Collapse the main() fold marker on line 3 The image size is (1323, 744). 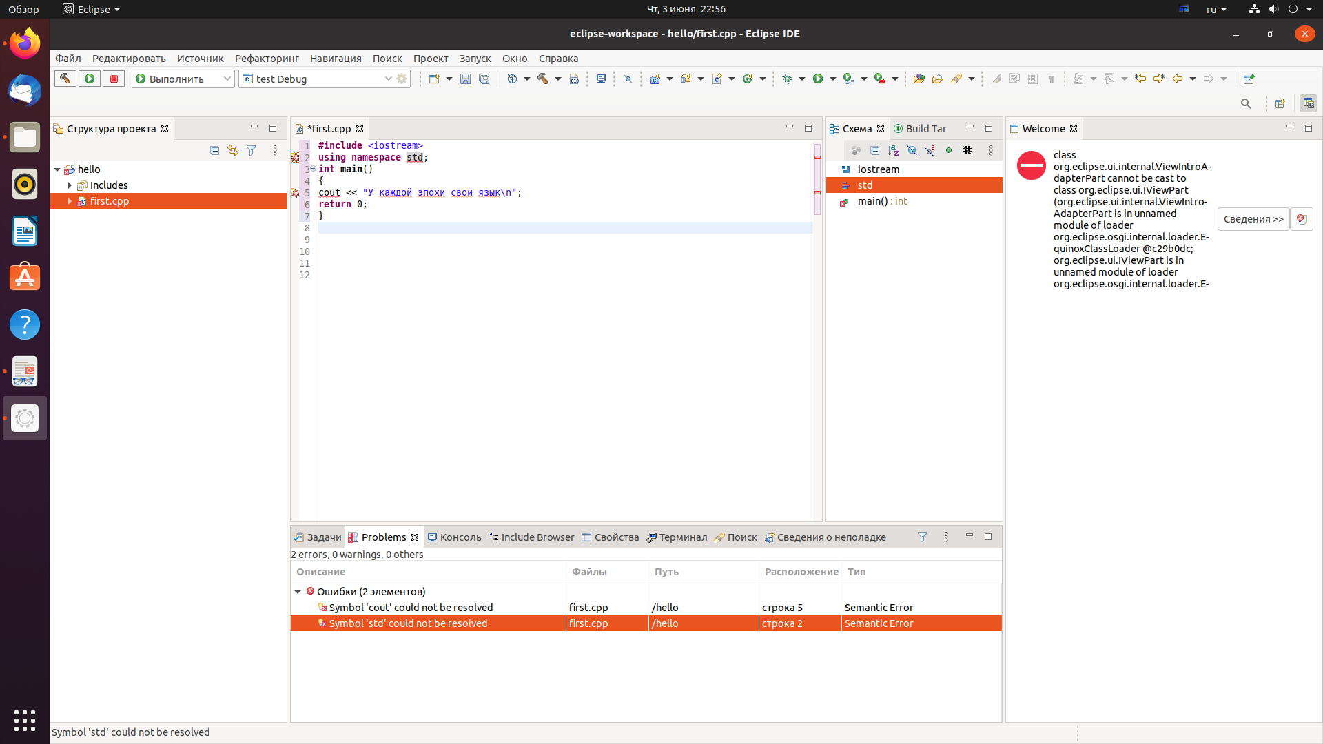pos(313,169)
